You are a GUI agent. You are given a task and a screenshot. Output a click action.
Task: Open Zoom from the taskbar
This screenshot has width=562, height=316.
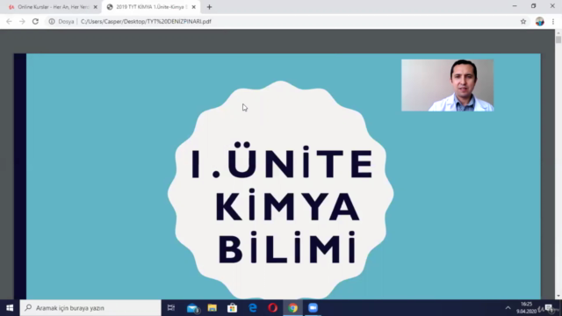point(313,308)
